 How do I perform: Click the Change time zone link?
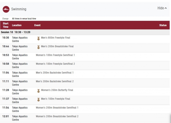(5, 19)
